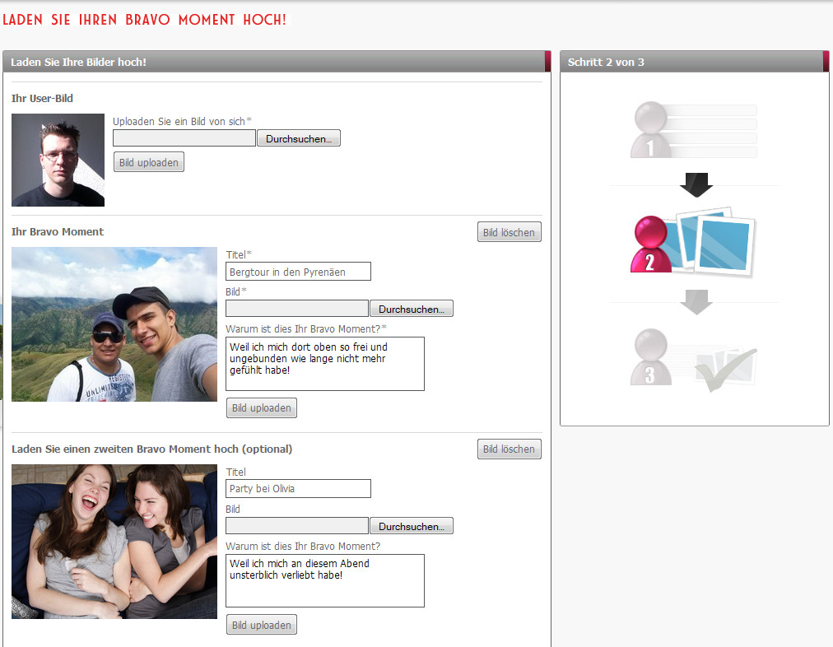The image size is (833, 647).
Task: Click second Bravo Moment file path field
Action: (x=297, y=526)
